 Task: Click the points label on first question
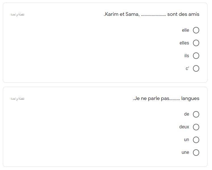tap(17, 14)
